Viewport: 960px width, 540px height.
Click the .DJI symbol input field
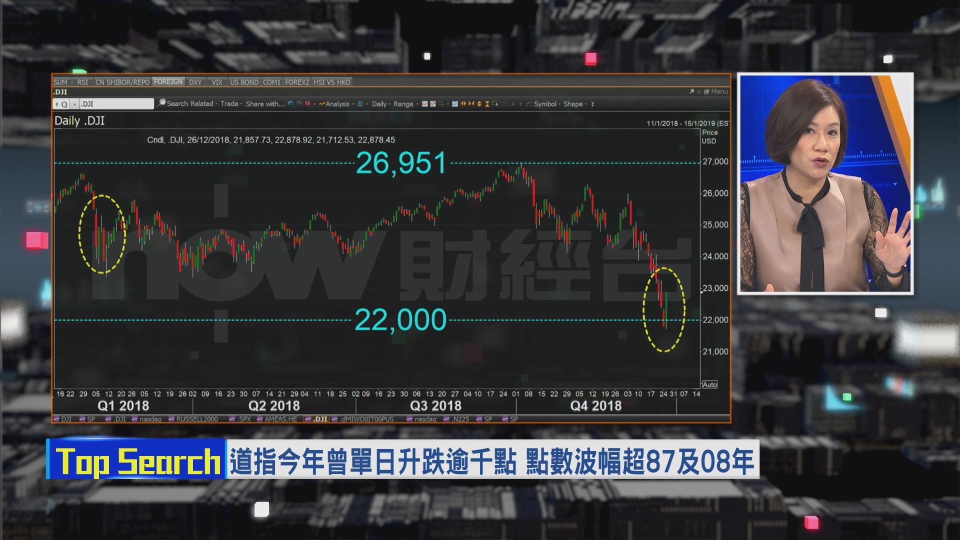[116, 104]
